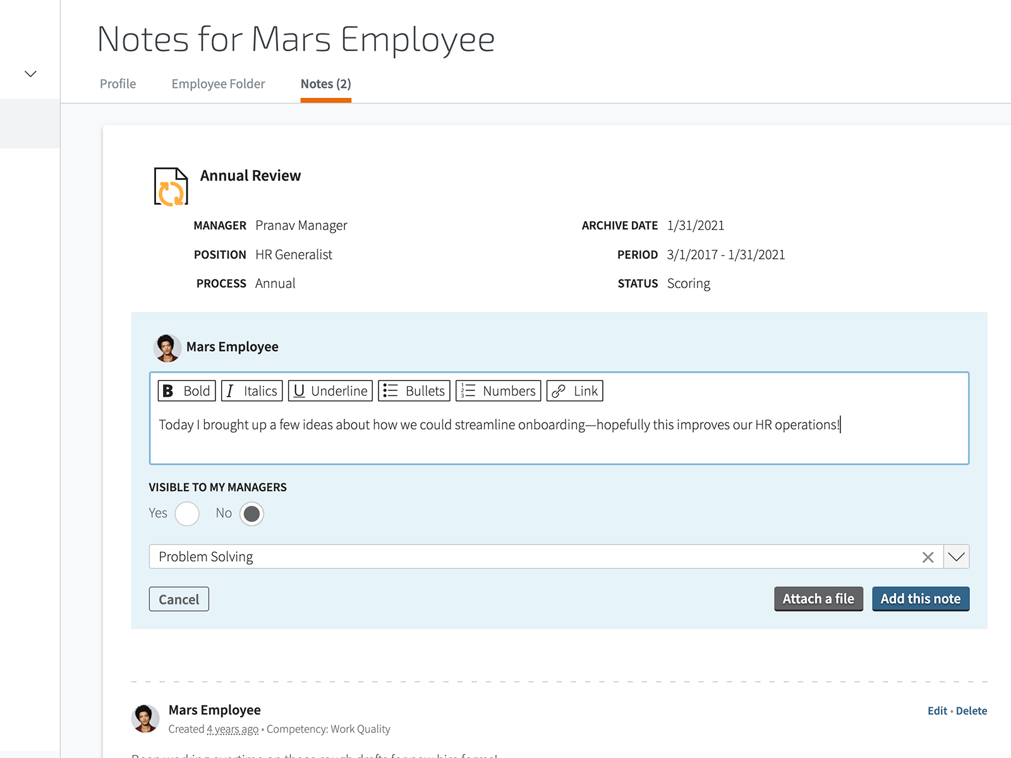Select Yes for visible to my managers
This screenshot has width=1011, height=758.
tap(187, 514)
